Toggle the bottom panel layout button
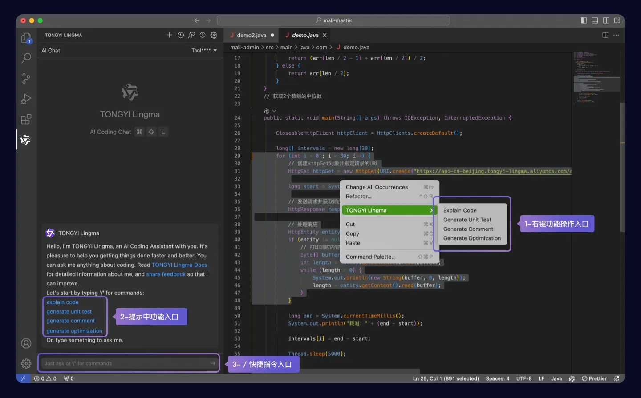The image size is (641, 398). click(595, 20)
